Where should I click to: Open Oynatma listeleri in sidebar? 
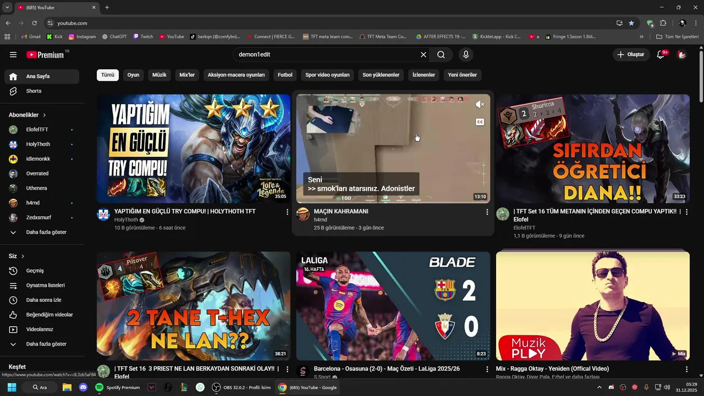(42, 285)
